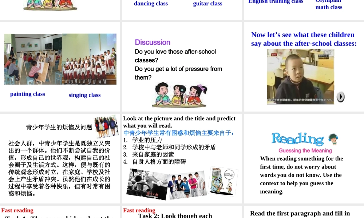Click the 'Fast reading' label above Task 2
364x218 pixels.
point(139,210)
